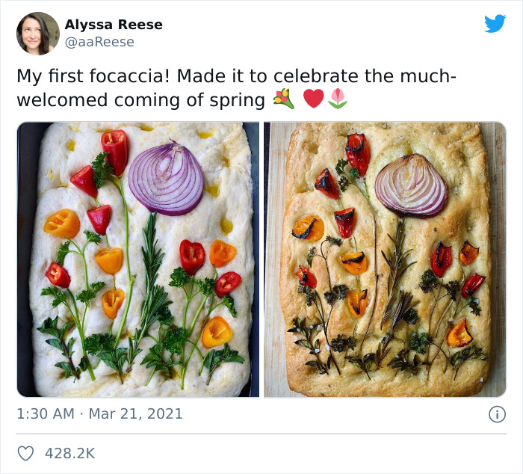Open the 1:30 AM · Mar 21, 2021 timestamp
The image size is (523, 474).
point(99,414)
